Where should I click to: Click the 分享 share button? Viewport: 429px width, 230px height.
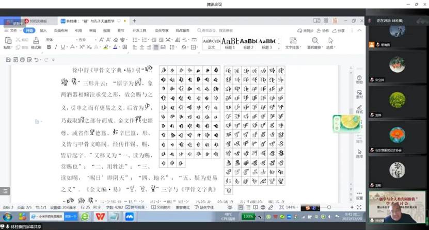(x=339, y=30)
